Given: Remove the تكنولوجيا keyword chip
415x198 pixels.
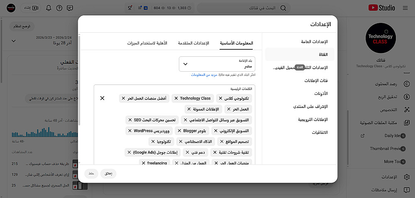Looking at the screenshot, I should (x=153, y=142).
